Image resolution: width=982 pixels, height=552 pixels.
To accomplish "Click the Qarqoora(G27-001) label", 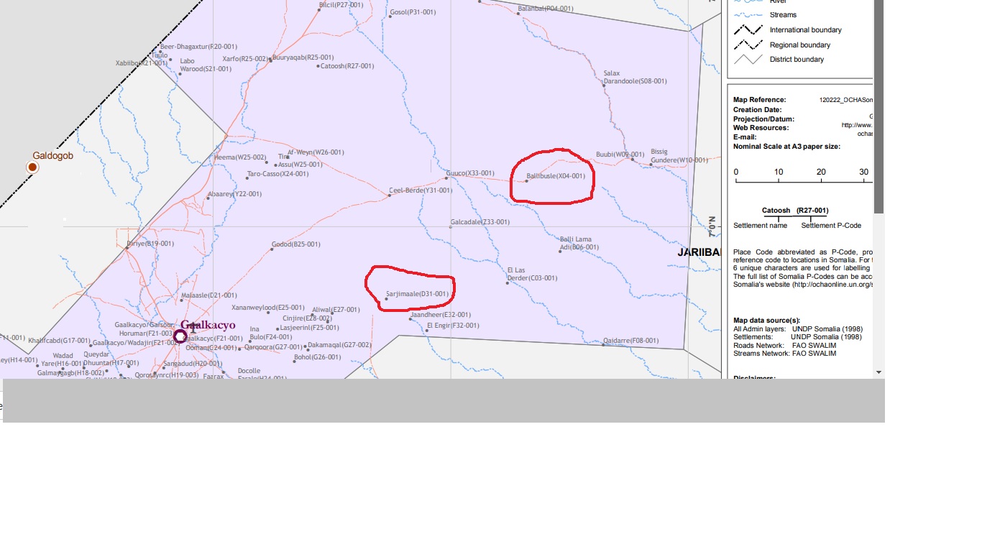I will (x=273, y=347).
